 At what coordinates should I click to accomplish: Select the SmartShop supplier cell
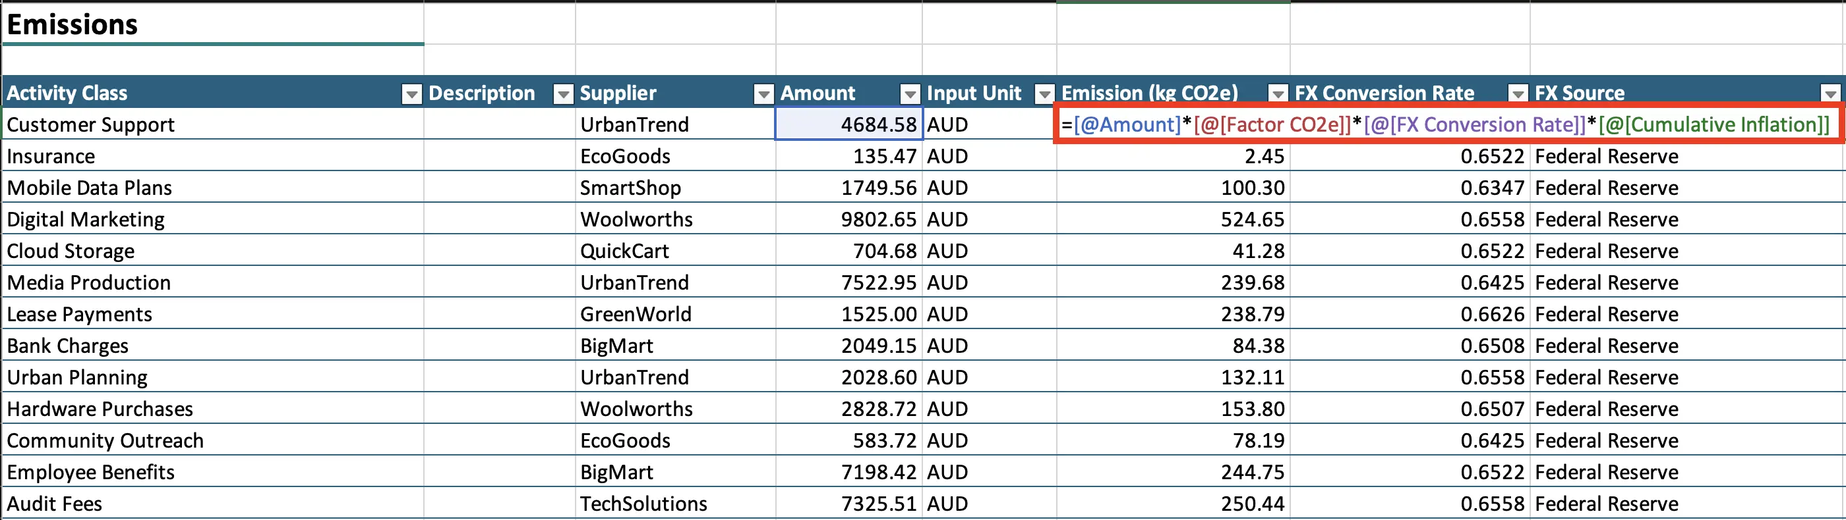(x=675, y=188)
